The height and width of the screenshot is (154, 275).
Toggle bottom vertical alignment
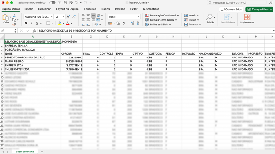93,16
